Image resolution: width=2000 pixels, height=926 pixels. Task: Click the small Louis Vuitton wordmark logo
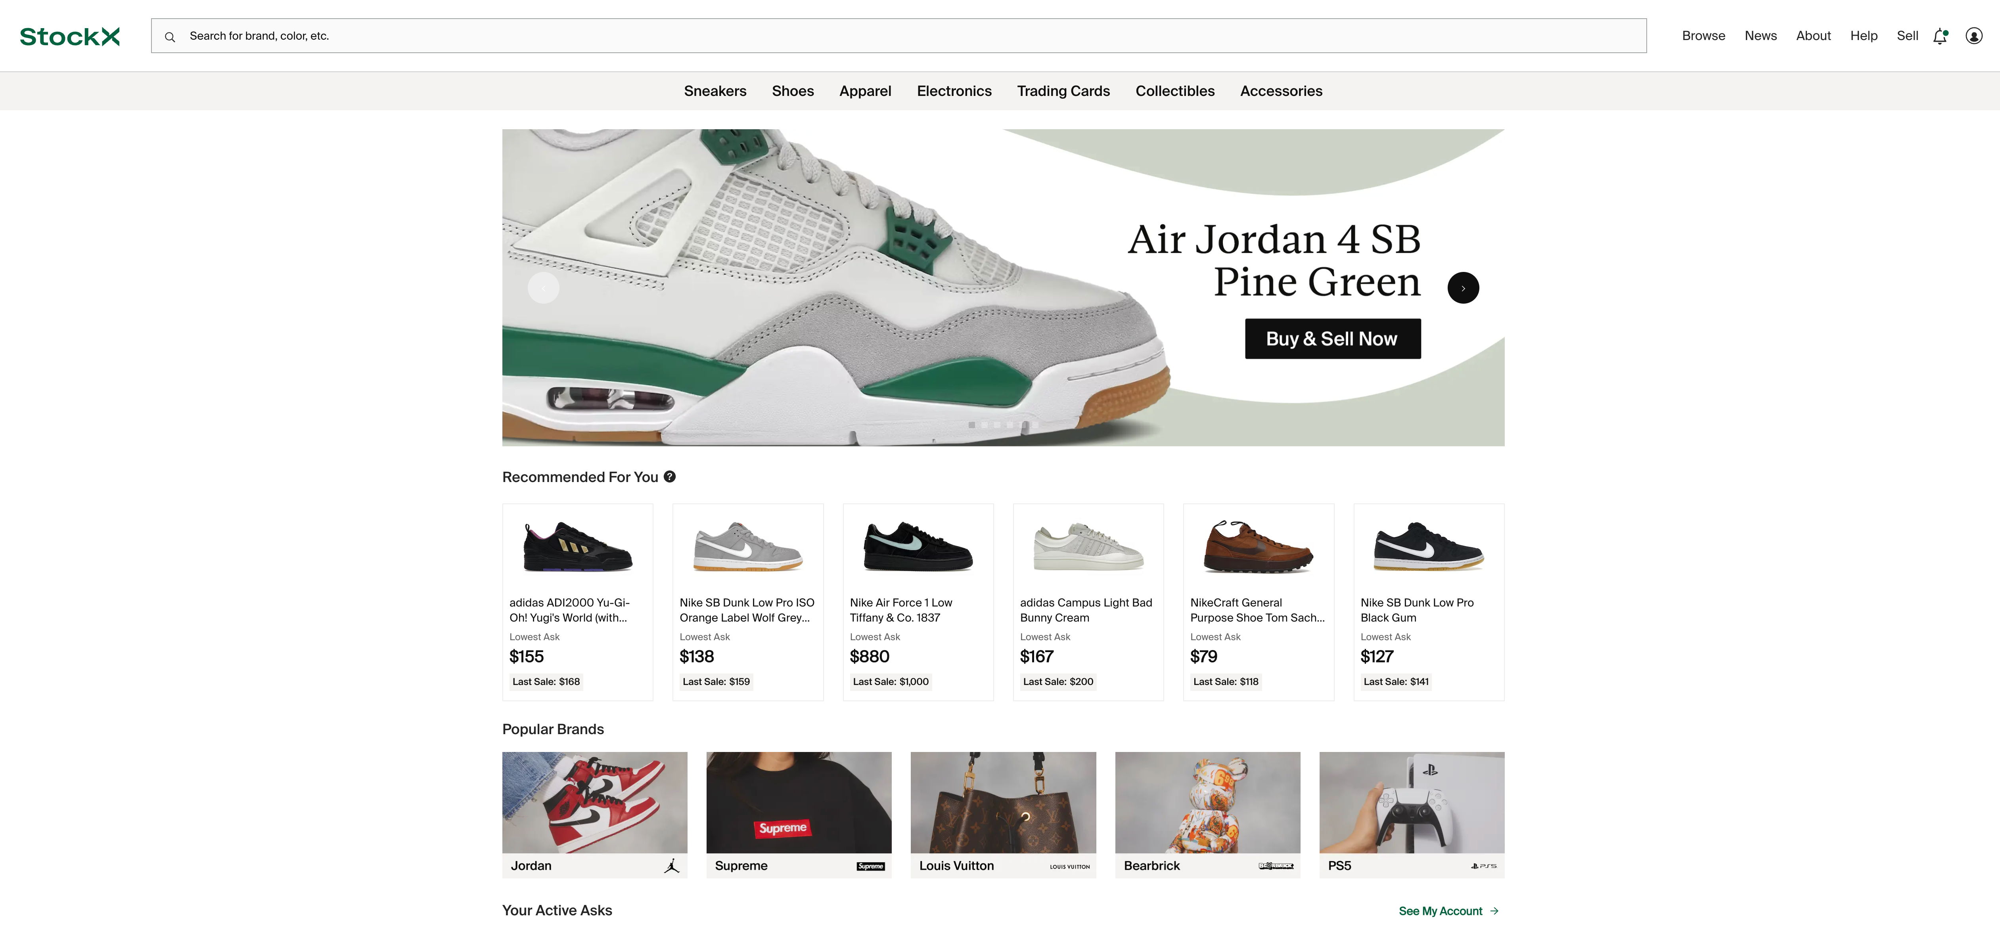[1070, 866]
